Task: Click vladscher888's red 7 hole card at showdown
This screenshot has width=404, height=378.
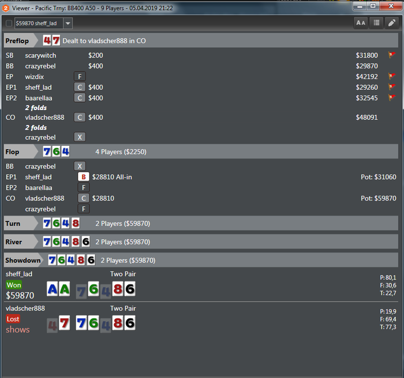Action: (65, 323)
